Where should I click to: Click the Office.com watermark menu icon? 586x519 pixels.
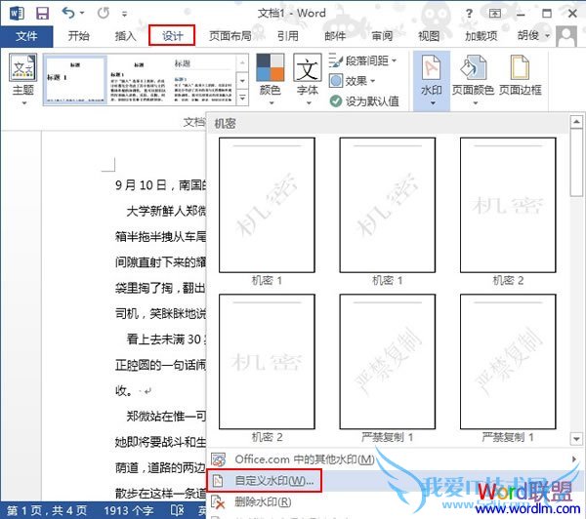219,459
